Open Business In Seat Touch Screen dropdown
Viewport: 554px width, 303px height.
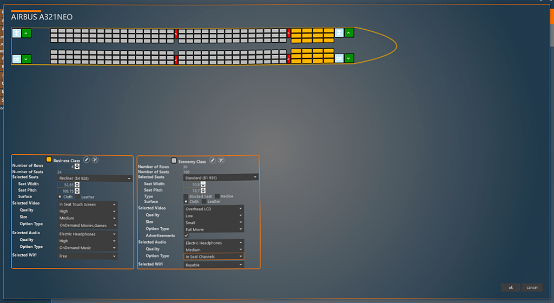coord(87,205)
